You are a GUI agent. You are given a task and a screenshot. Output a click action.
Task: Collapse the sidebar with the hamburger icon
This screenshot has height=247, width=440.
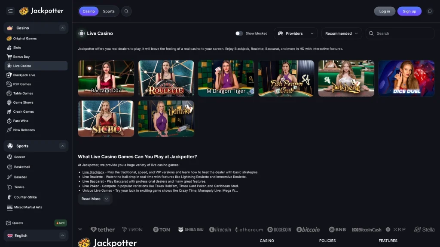coord(10,11)
